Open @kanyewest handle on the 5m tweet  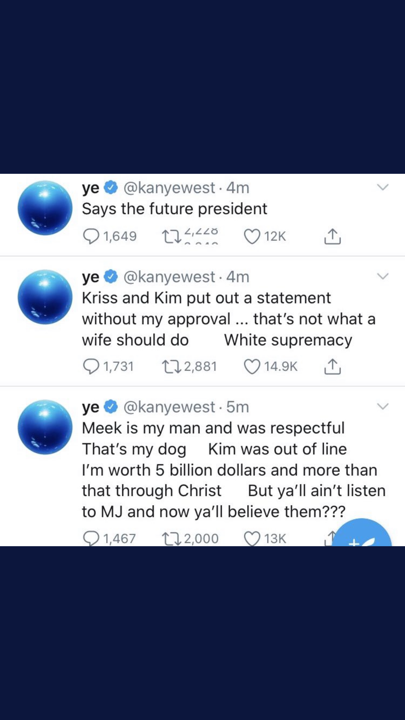pos(169,407)
